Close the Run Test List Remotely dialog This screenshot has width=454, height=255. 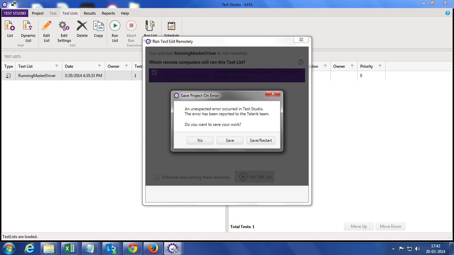click(x=301, y=40)
